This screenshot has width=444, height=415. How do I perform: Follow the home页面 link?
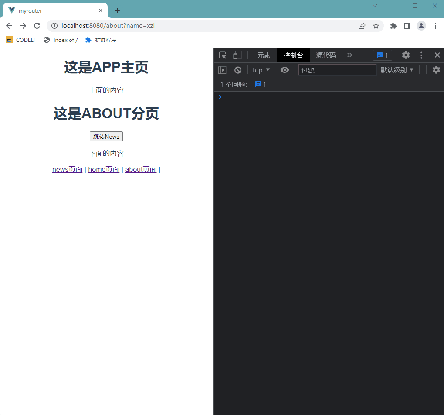(104, 170)
